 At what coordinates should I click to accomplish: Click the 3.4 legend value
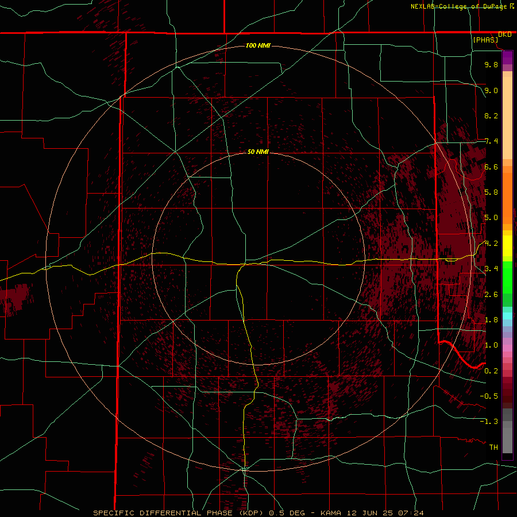tap(491, 269)
